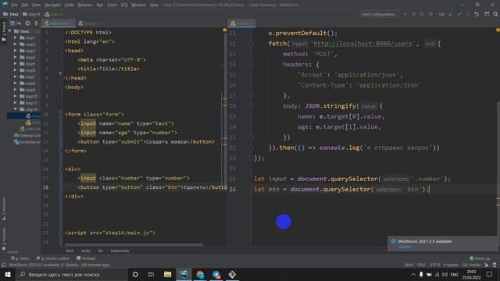
Task: Click the Git history clock icon
Action: pos(467,14)
